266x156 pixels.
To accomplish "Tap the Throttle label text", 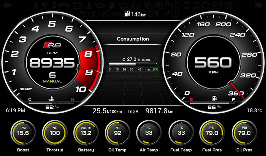I will 55,150.
